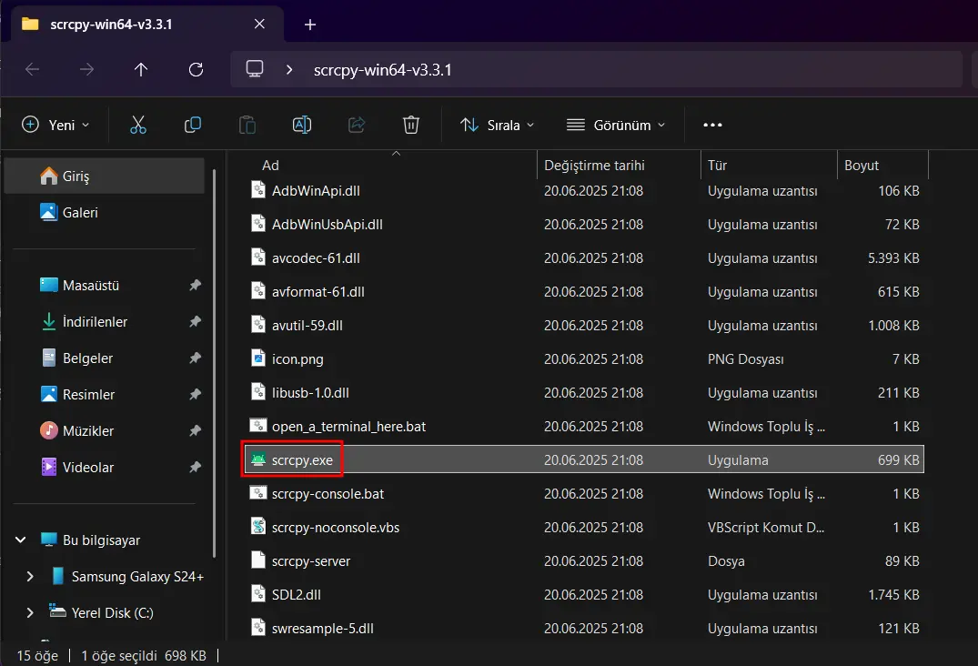Click the PNG Dosyası type cell
Viewport: 978px width, 666px height.
tap(745, 359)
